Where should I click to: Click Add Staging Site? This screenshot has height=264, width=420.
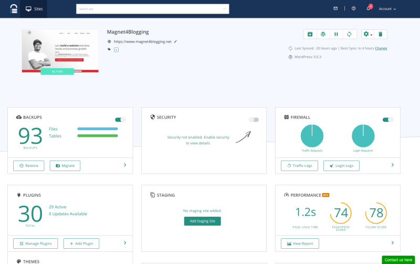coord(203,221)
